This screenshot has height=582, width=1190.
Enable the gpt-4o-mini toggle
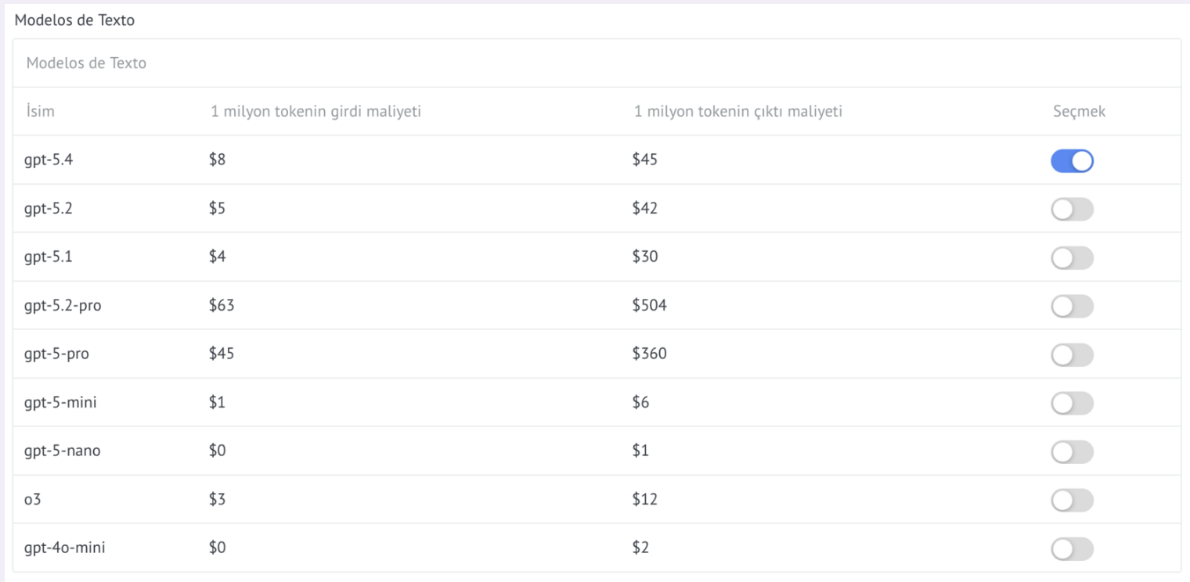coord(1072,549)
